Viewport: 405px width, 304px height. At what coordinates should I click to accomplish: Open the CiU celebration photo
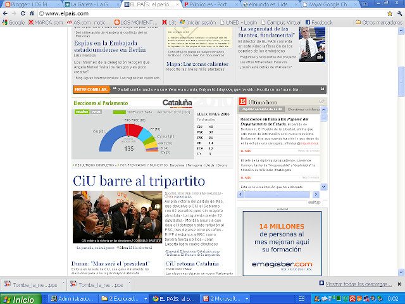[x=117, y=217]
